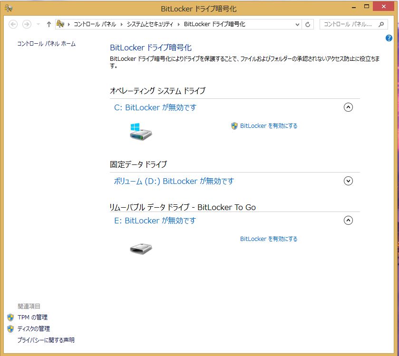
Task: Click the 固定データ ドライブ heading
Action: pos(138,164)
